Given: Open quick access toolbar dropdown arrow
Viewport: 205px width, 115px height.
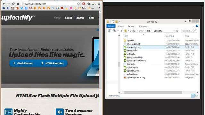Looking at the screenshot, I should pyautogui.click(x=119, y=22).
